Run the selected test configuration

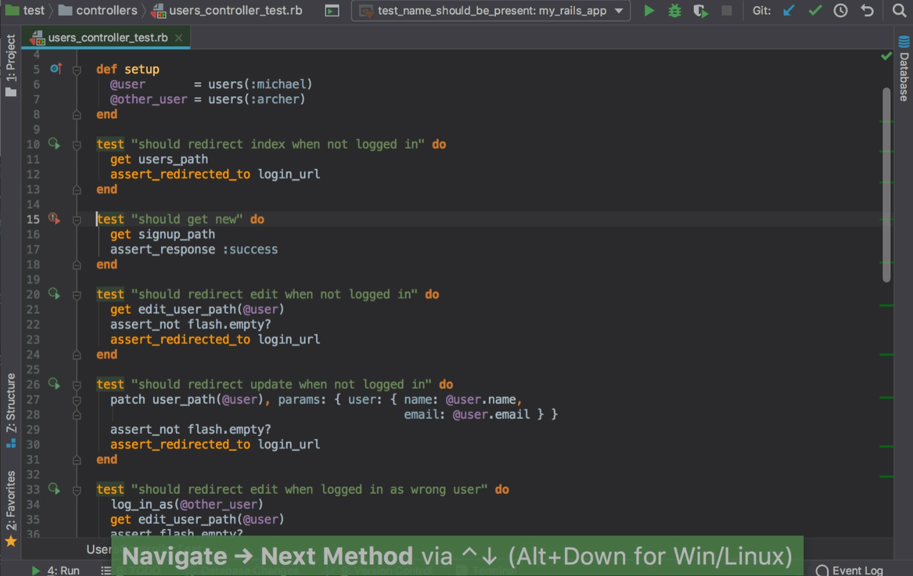[x=649, y=10]
